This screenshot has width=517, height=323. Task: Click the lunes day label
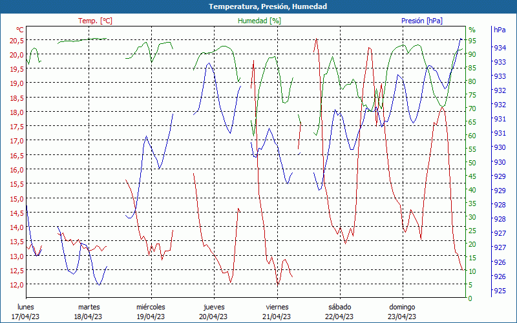26,307
